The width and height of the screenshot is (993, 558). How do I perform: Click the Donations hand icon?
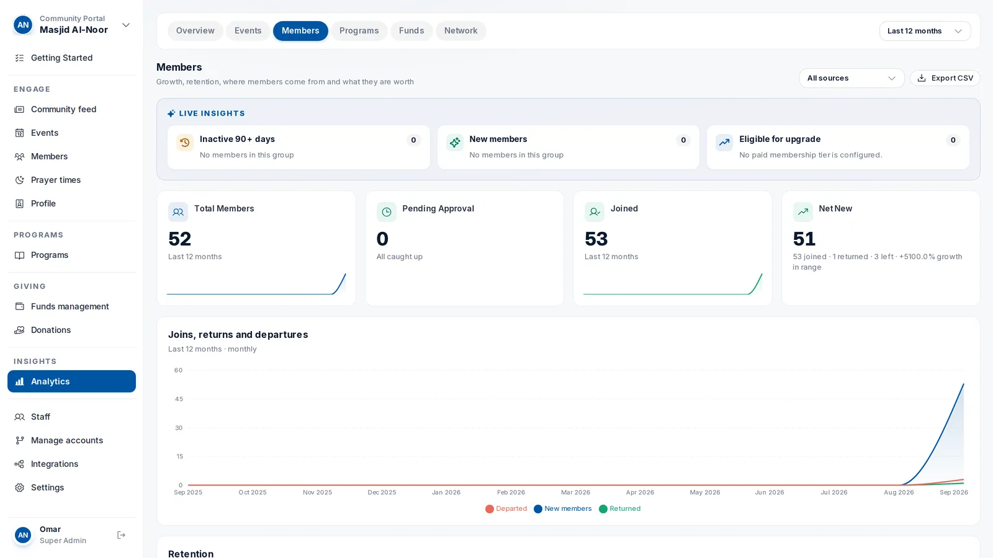coord(19,330)
